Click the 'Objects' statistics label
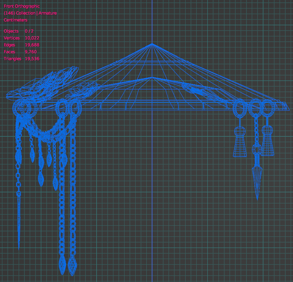 coord(11,31)
